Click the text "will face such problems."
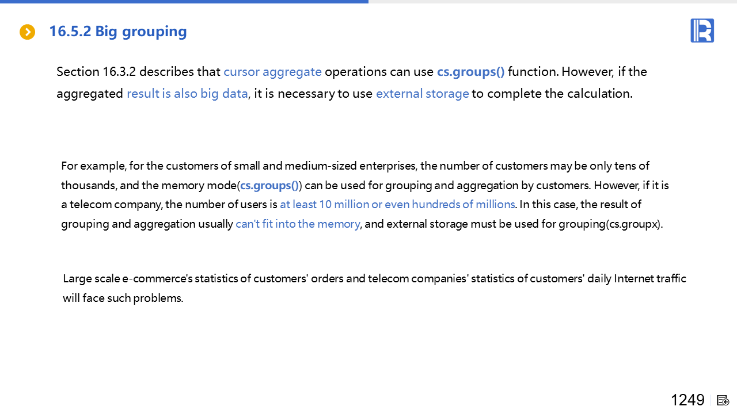The width and height of the screenshot is (737, 414). point(123,298)
